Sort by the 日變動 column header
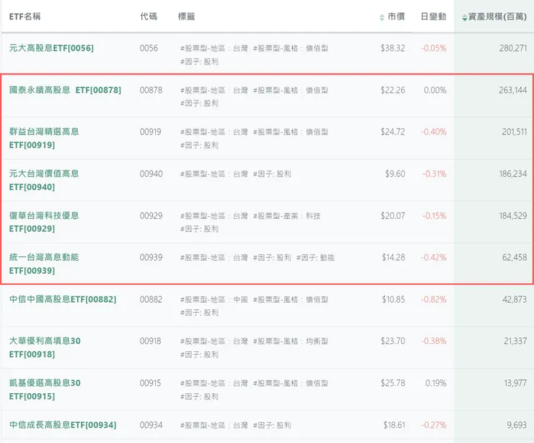Viewport: 534px width, 443px height. (433, 16)
